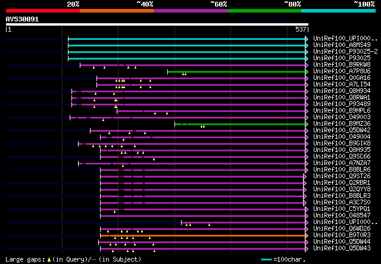Select the UniRef100_Q9SC66 label
This screenshot has width=381, height=264.
342,157
